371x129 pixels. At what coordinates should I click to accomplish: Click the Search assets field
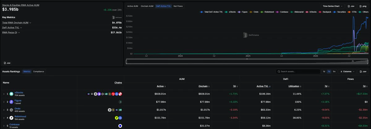point(298,71)
